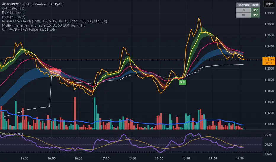Select the orange current price label 1.2164
The width and height of the screenshot is (276, 162).
(x=269, y=59)
